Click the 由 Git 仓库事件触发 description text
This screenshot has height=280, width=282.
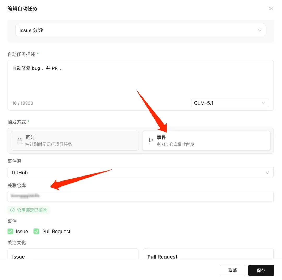coord(175,144)
